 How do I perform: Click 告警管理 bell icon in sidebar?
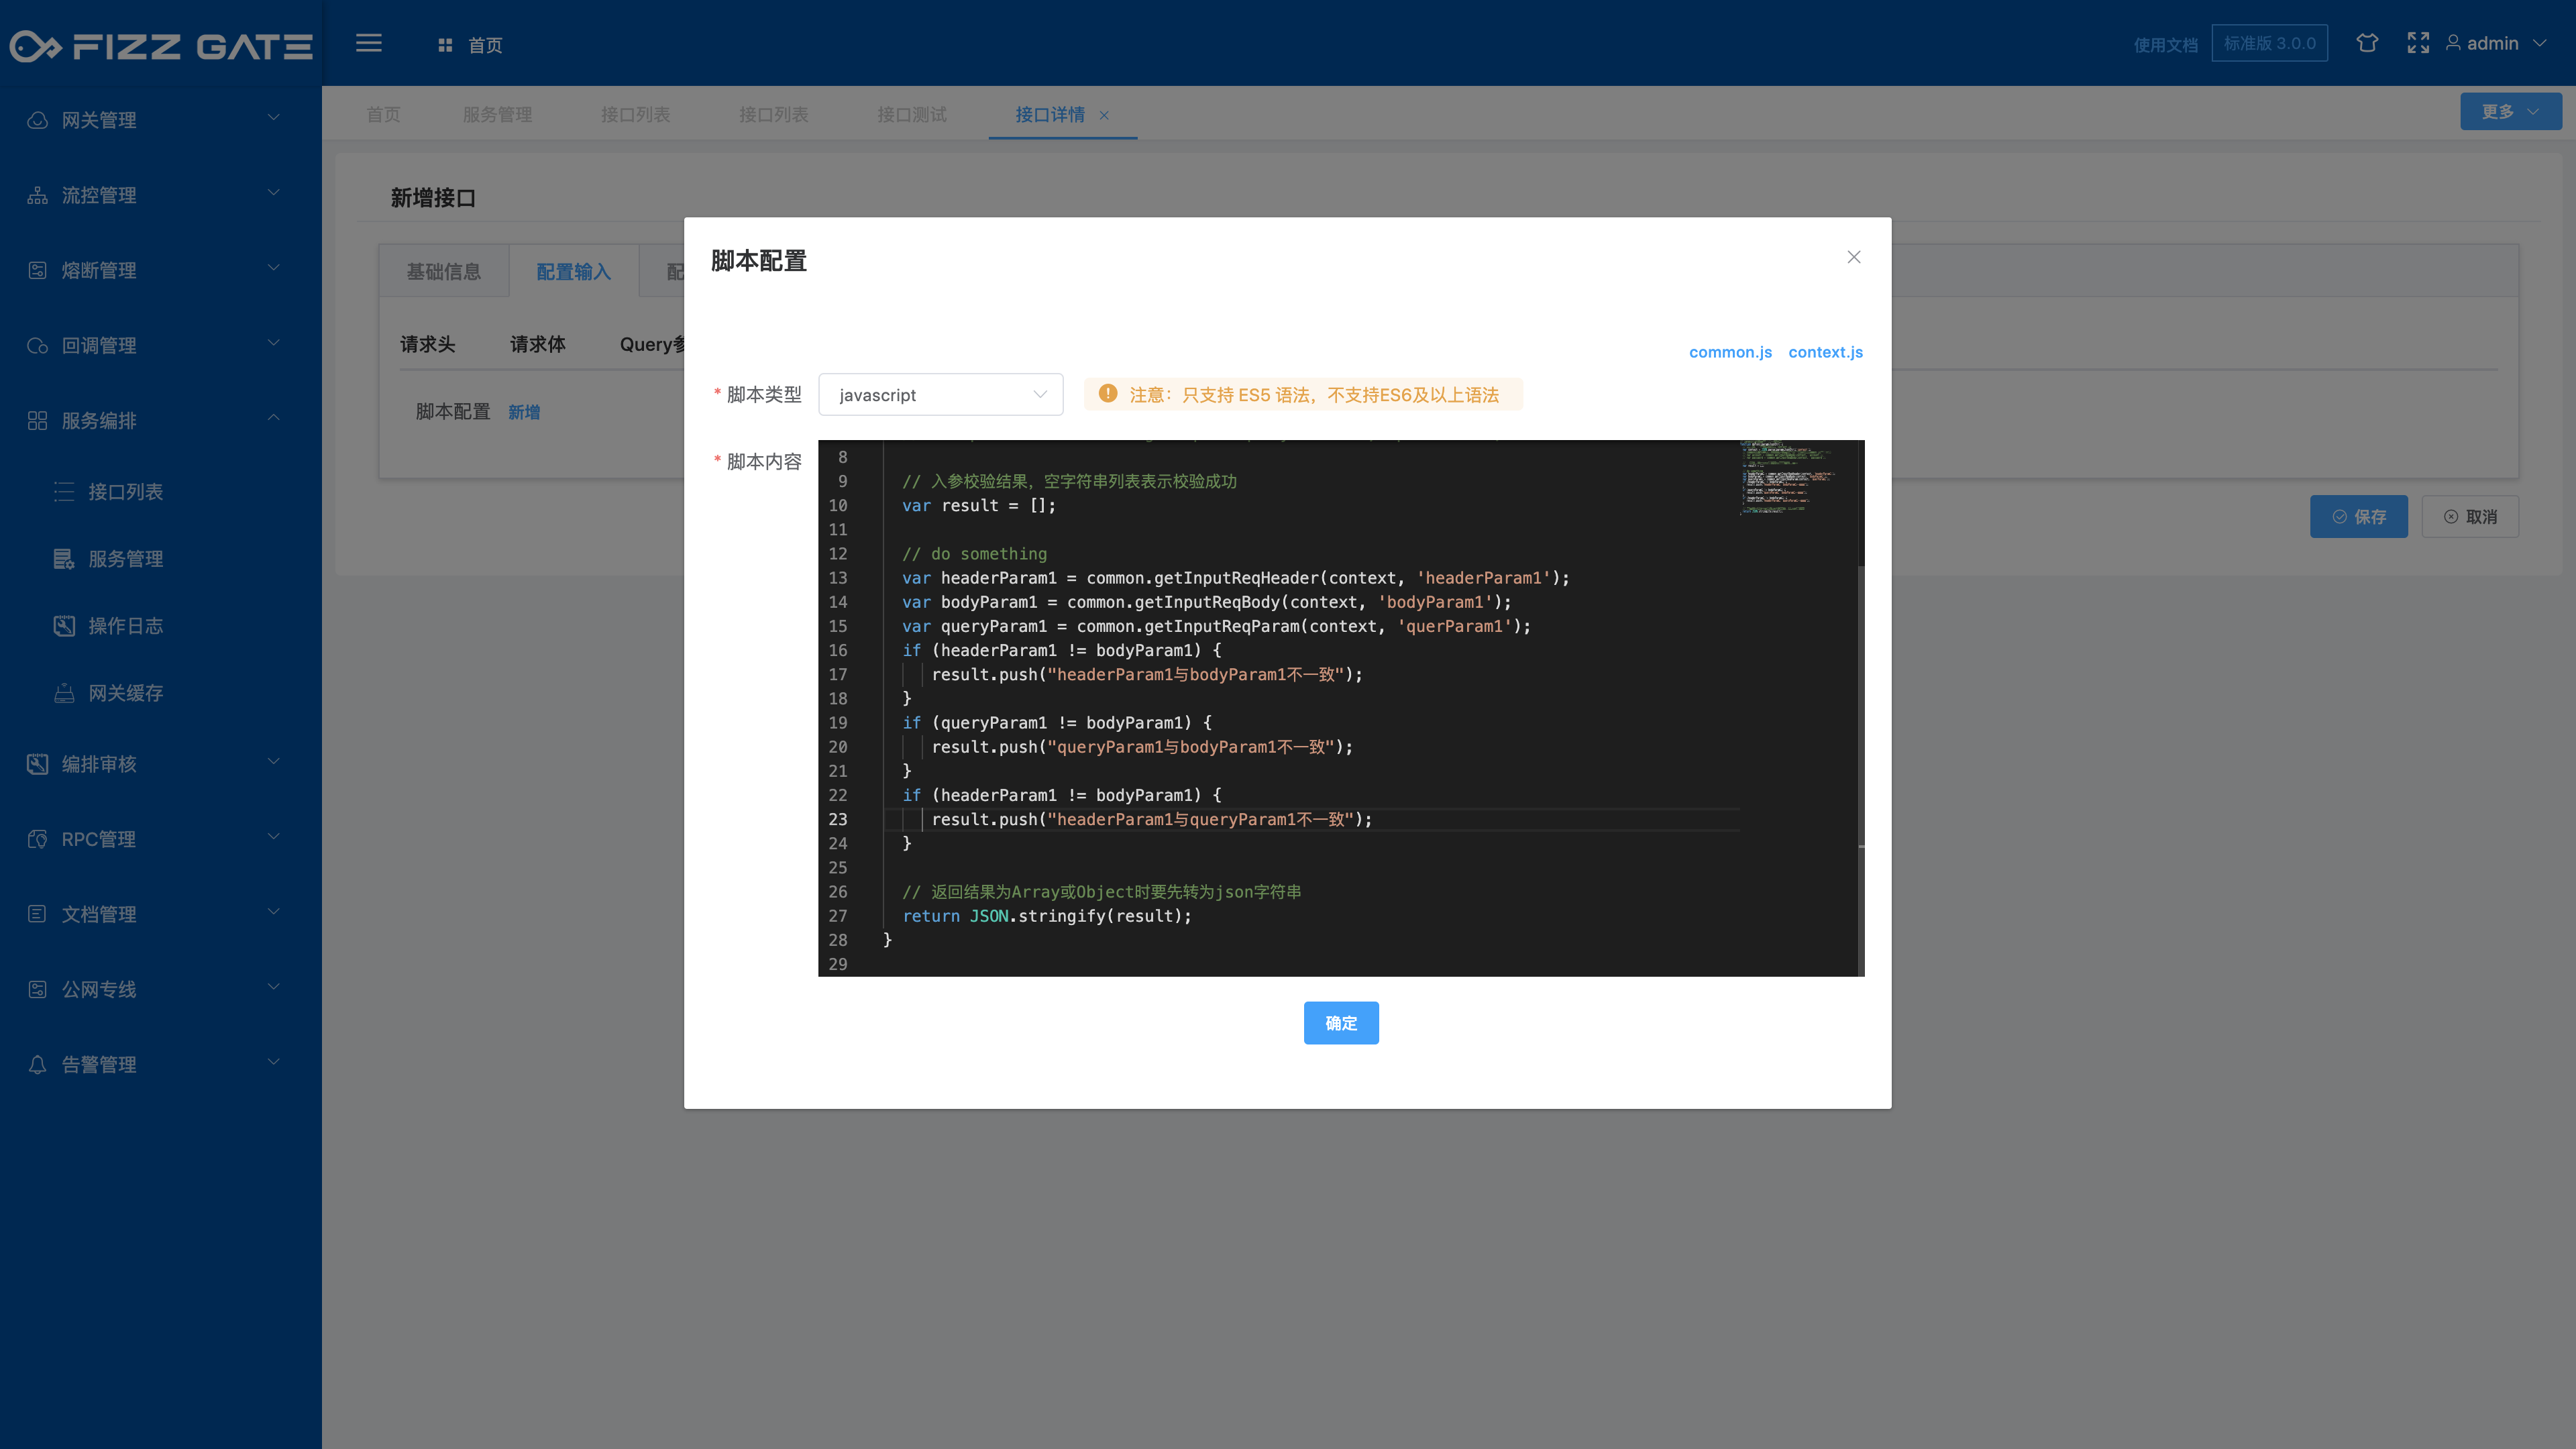[x=37, y=1064]
